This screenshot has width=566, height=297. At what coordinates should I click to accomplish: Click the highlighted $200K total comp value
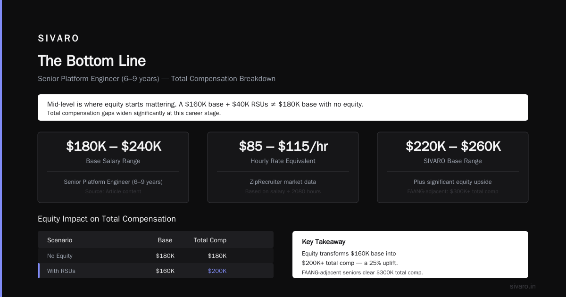point(217,271)
